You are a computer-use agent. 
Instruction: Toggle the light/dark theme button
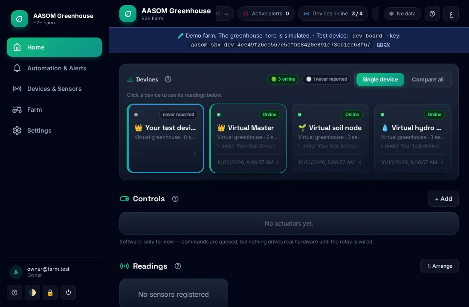32,293
